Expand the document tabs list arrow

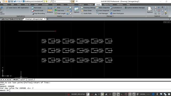click(170, 19)
